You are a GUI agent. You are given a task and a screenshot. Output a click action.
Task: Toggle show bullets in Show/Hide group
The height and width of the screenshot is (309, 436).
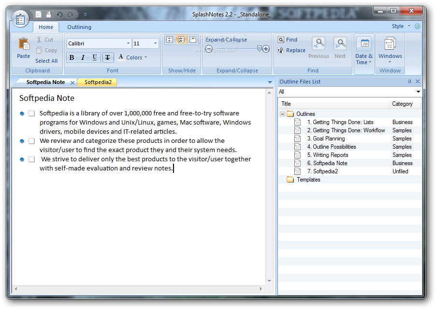pyautogui.click(x=170, y=40)
